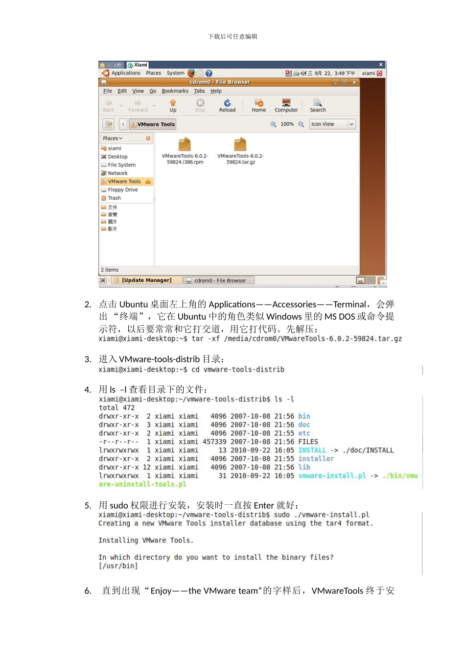Zoom in using the plus magnifier
Viewport: 465px width, 658px height.
pos(301,124)
